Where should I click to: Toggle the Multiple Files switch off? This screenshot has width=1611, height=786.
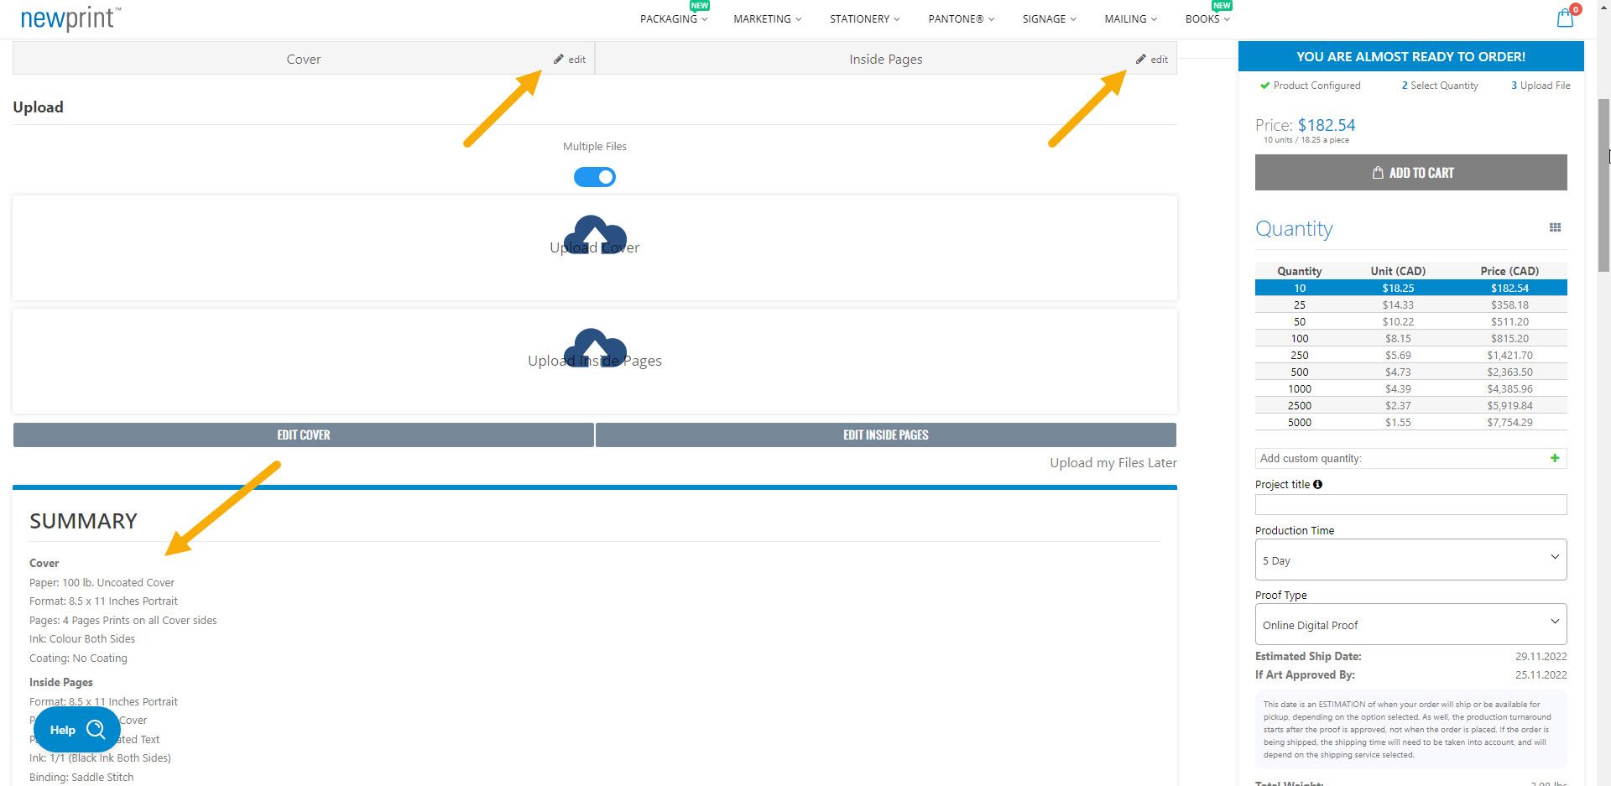point(594,177)
